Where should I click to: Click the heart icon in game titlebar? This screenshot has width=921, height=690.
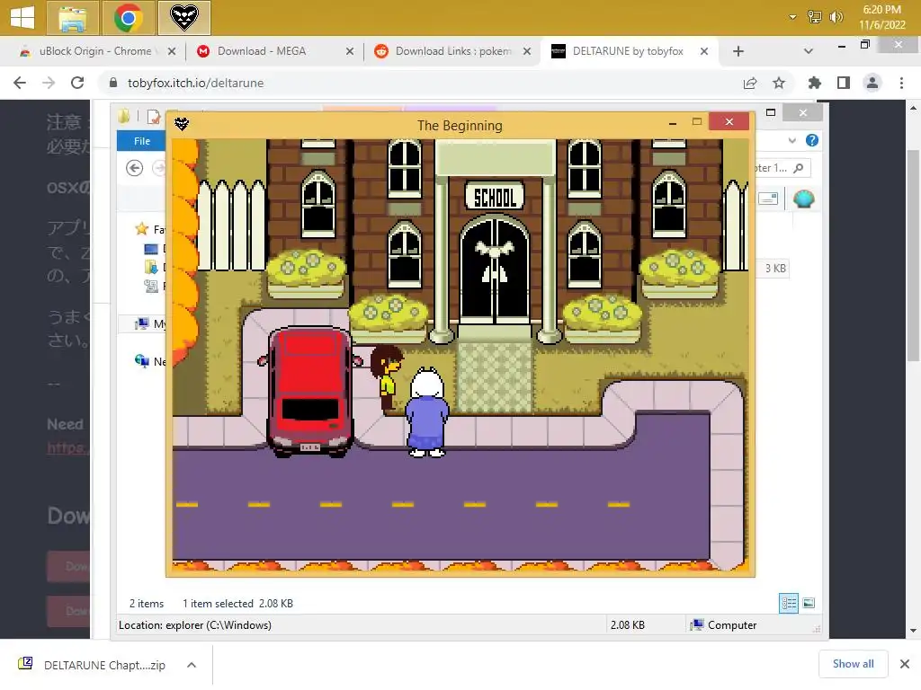[x=182, y=124]
